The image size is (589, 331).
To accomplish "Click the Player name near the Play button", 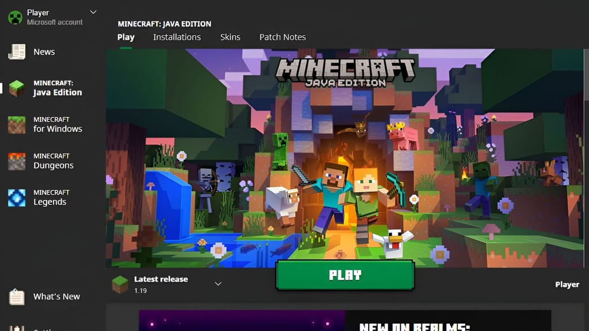I will 567,284.
